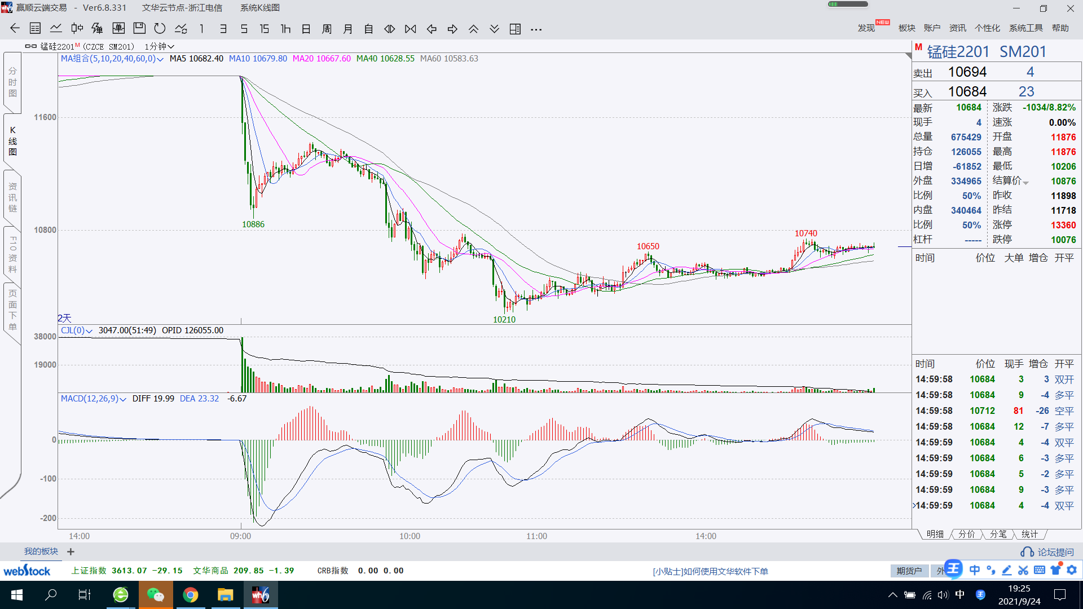Viewport: 1083px width, 609px height.
Task: Open WeChat from the taskbar
Action: pos(155,595)
